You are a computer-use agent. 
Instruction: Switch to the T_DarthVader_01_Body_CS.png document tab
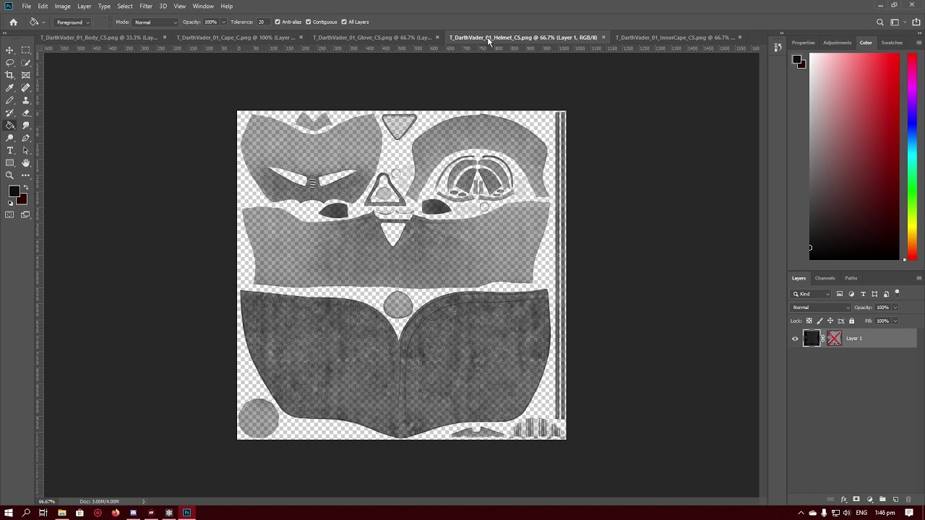[100, 38]
